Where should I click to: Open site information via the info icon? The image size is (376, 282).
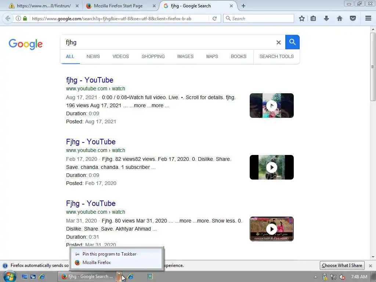[x=18, y=18]
